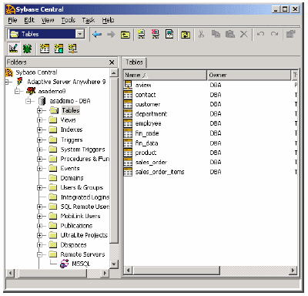Click the Disconnect toolbar icon
Image resolution: width=308 pixels, height=296 pixels.
[x=156, y=34]
